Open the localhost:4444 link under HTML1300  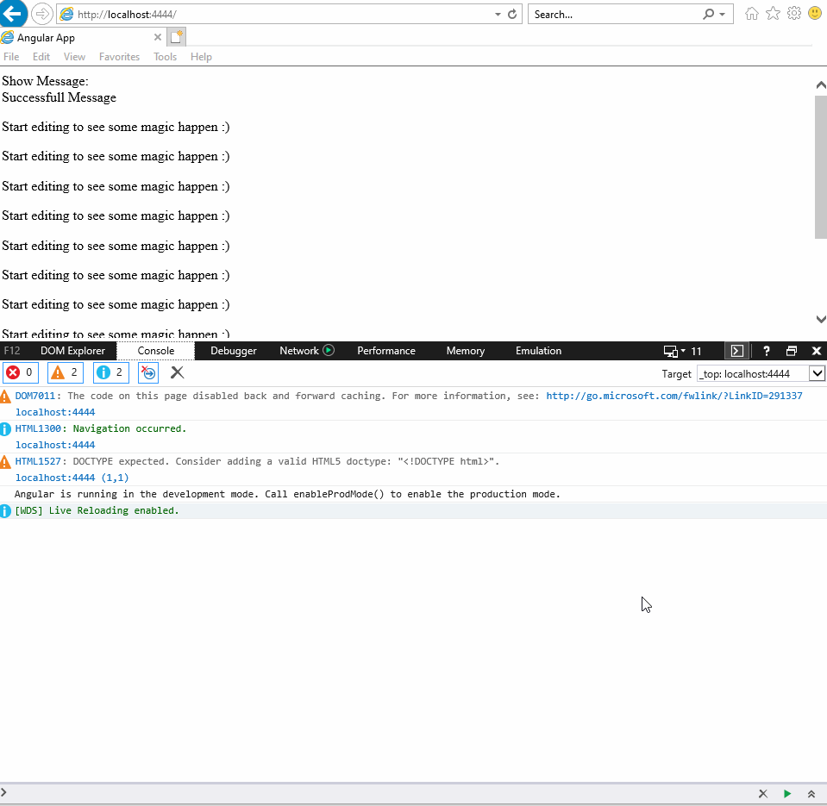pyautogui.click(x=54, y=444)
